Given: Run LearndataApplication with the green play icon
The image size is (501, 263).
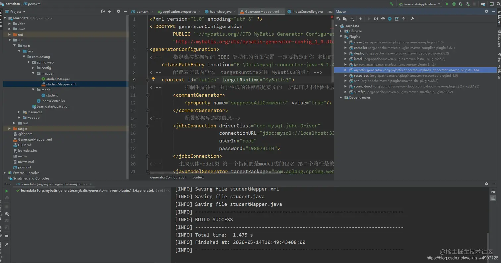Looking at the screenshot, I should pyautogui.click(x=447, y=4).
